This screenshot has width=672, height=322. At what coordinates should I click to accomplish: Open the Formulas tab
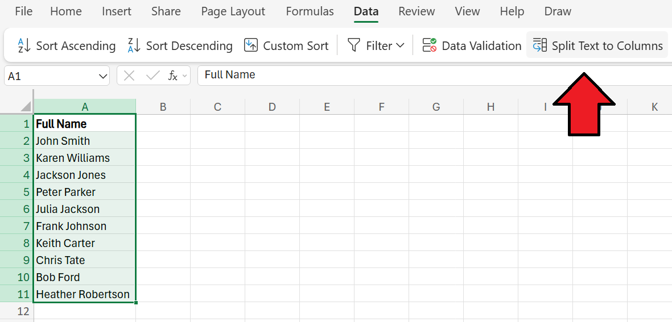coord(310,11)
